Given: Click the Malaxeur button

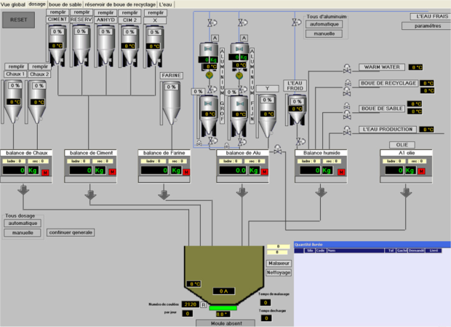Looking at the screenshot, I should (x=279, y=263).
